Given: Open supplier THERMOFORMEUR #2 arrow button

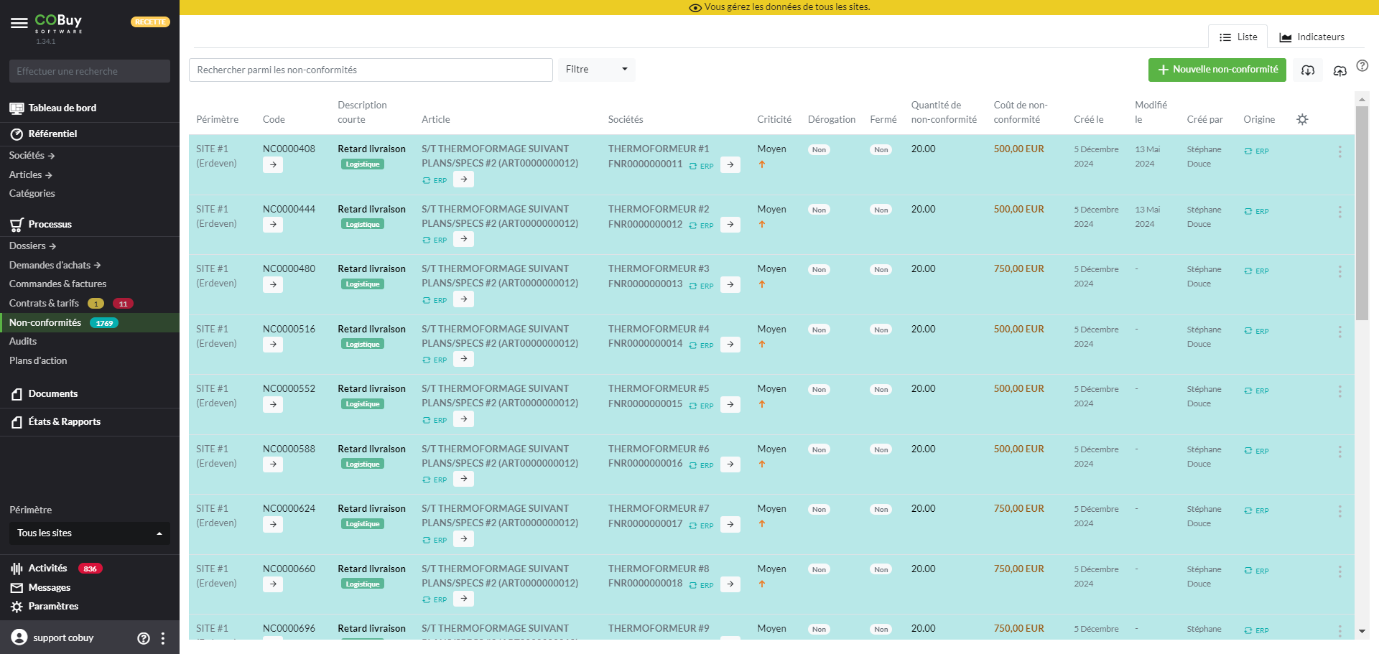Looking at the screenshot, I should (x=730, y=225).
